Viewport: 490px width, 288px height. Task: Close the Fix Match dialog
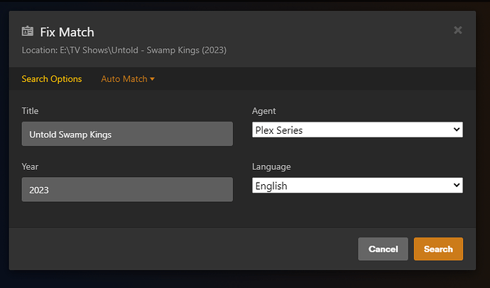(457, 30)
